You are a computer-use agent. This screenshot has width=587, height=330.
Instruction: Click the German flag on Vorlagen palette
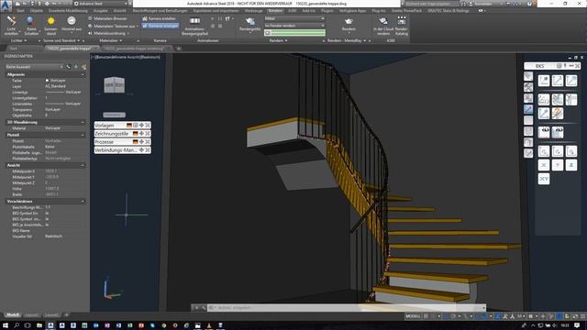click(x=129, y=126)
